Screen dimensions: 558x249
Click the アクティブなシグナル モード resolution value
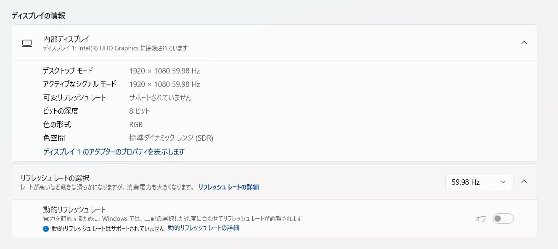pyautogui.click(x=164, y=84)
